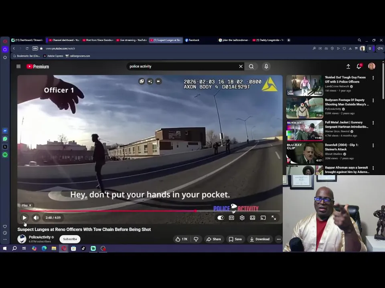385x288 pixels.
Task: Clear the search text with the X
Action: tap(241, 66)
